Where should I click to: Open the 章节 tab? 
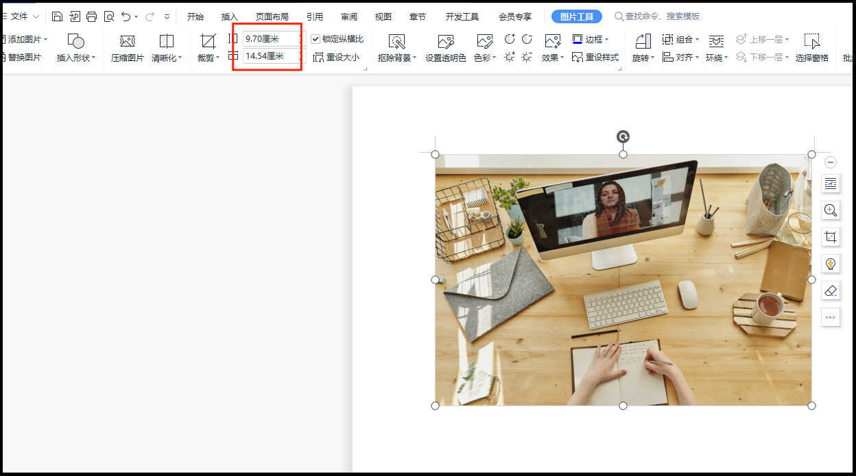(418, 16)
